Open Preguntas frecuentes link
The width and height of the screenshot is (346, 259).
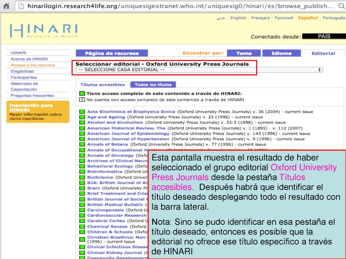(32, 95)
